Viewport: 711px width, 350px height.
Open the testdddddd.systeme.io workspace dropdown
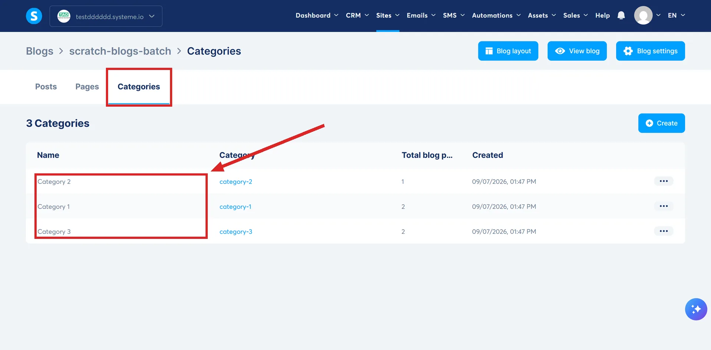pyautogui.click(x=106, y=16)
